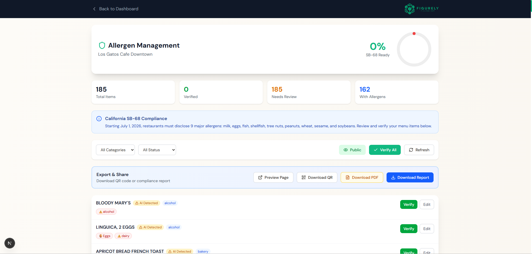Click the green shield icon beside Allergen Management
Image resolution: width=532 pixels, height=254 pixels.
pyautogui.click(x=102, y=45)
